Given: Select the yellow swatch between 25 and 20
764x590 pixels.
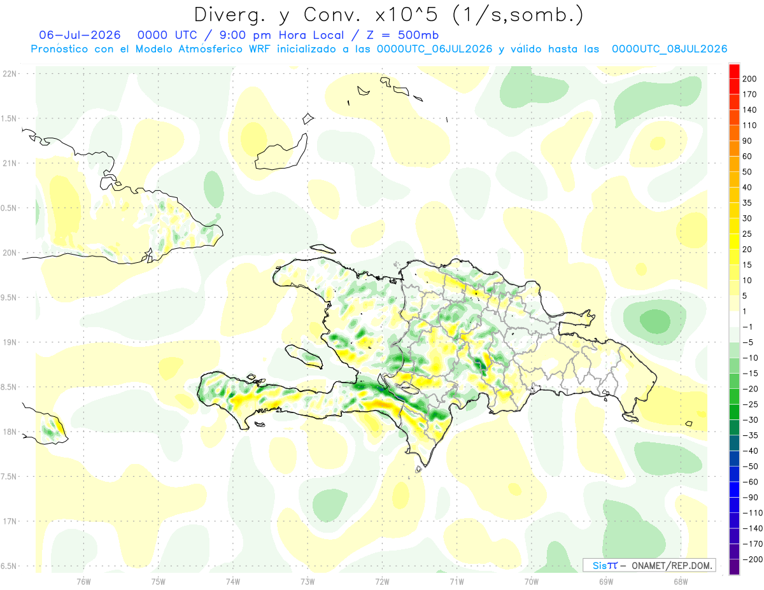Looking at the screenshot, I should [735, 241].
